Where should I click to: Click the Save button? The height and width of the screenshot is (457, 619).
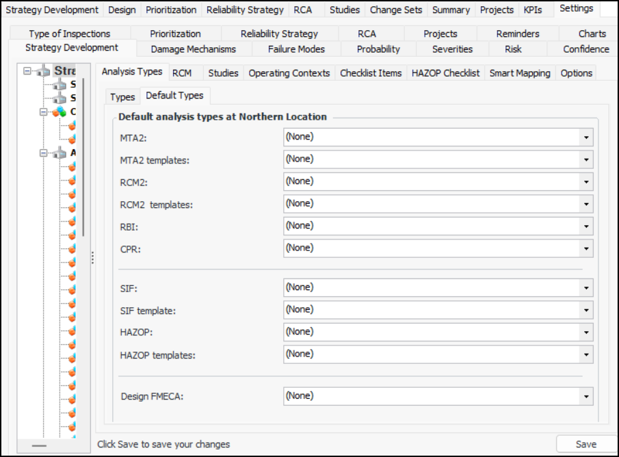click(585, 444)
